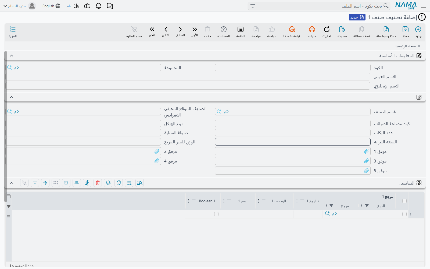Click the red delete row icon in التفاصيل toolbar

[x=98, y=183]
